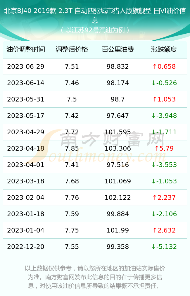Click the green down-arrow value -3.948
Screen dimensions: 190x296
[x=164, y=116]
